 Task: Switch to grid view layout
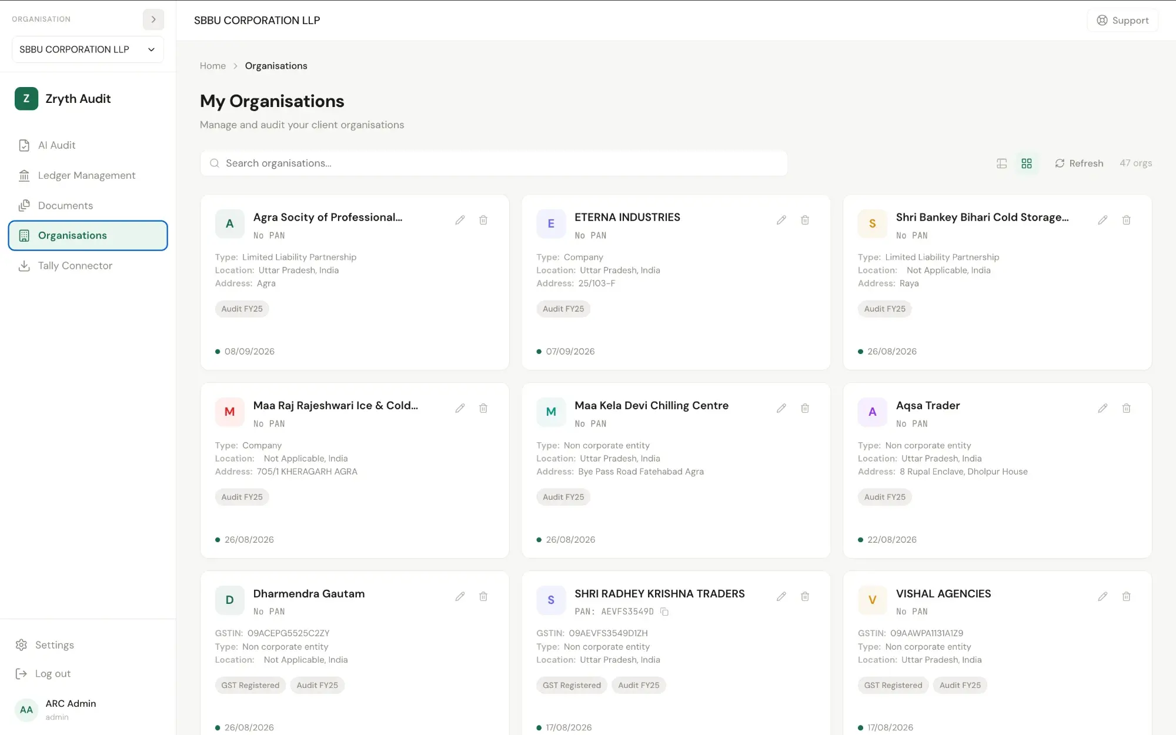pos(1027,163)
